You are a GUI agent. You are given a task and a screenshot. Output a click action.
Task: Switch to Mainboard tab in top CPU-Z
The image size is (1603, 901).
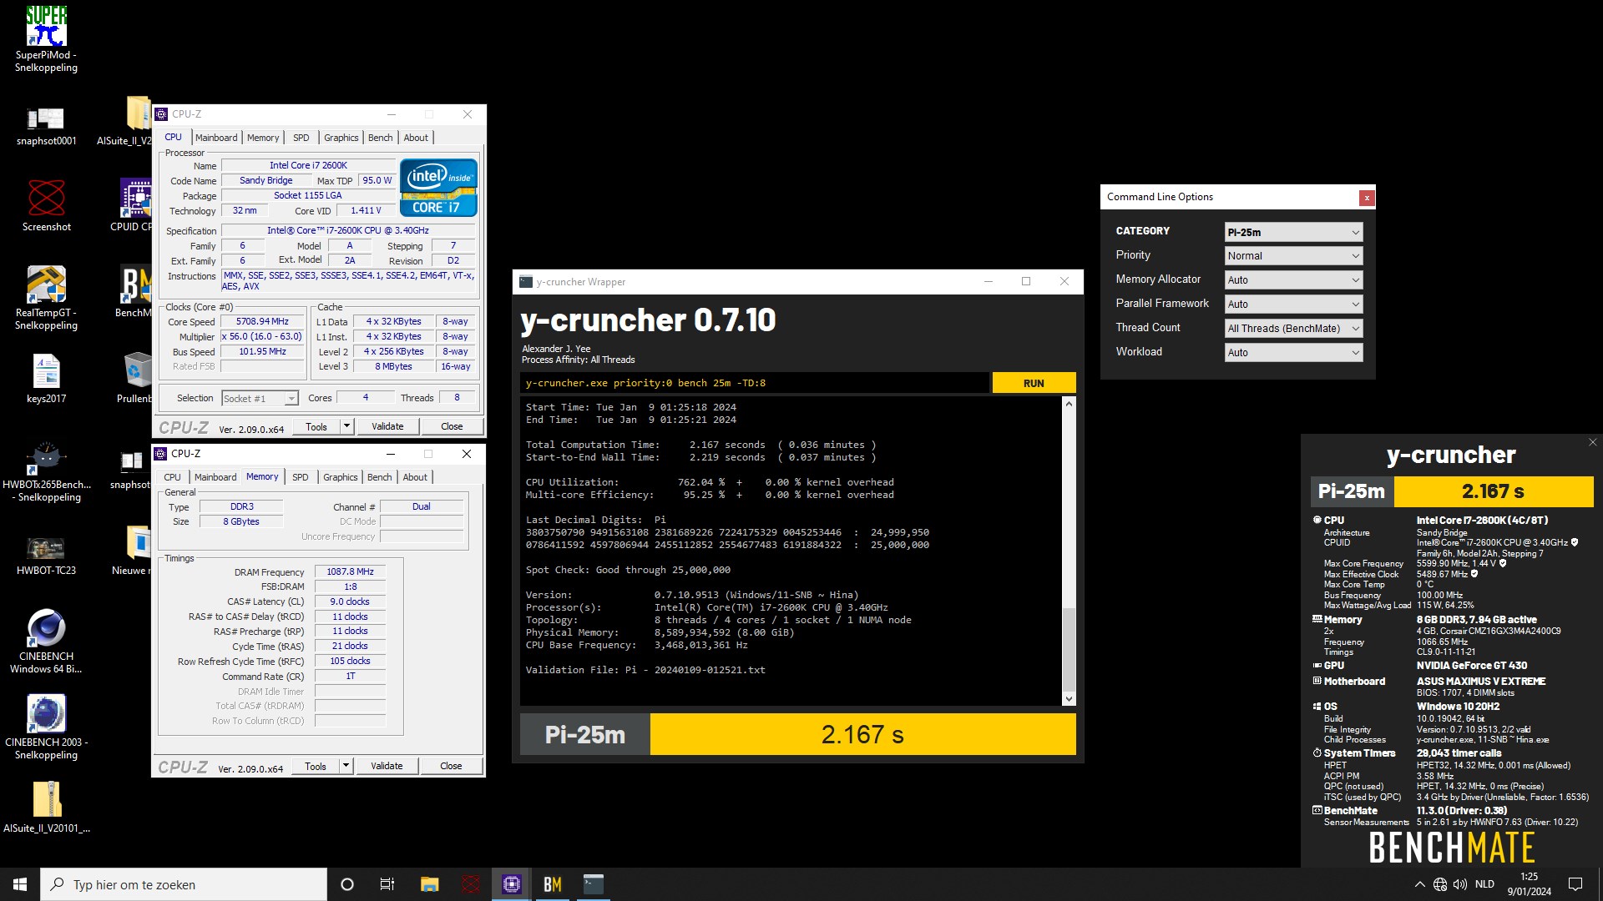216,138
